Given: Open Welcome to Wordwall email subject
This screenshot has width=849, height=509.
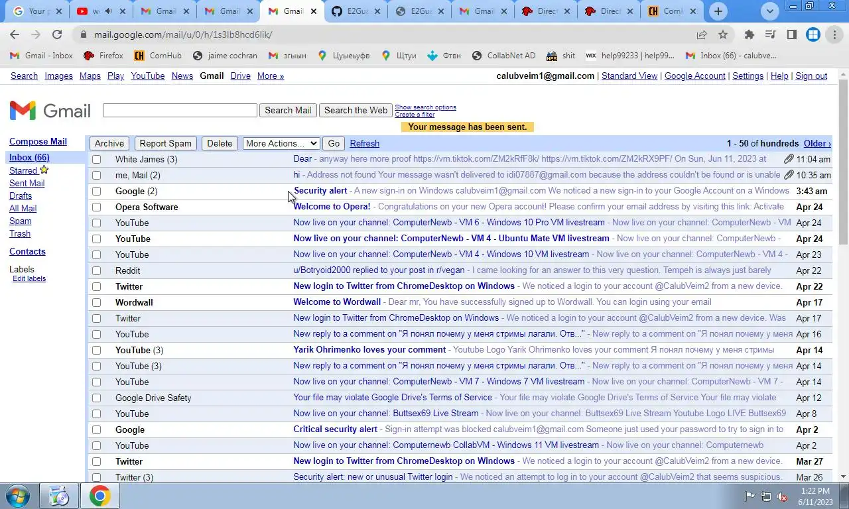Looking at the screenshot, I should [x=337, y=302].
